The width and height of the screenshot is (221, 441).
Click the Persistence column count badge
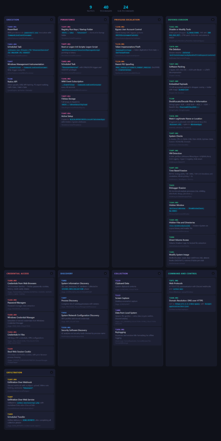(x=106, y=20)
